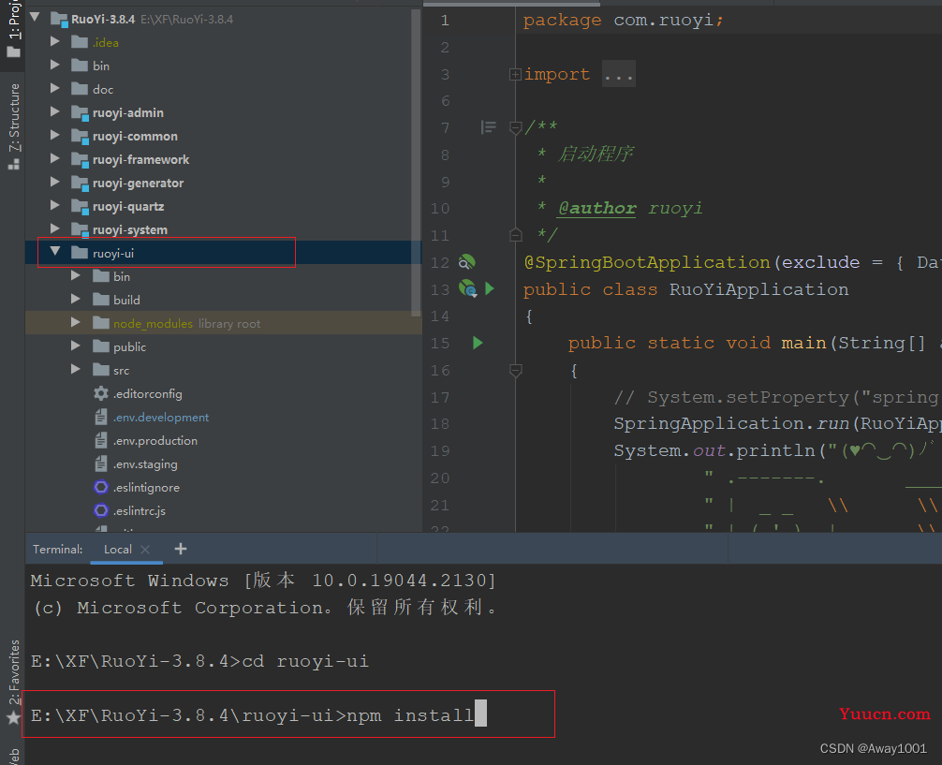Expand the public folder under ruoyi-ui
This screenshot has width=942, height=765.
coord(76,346)
